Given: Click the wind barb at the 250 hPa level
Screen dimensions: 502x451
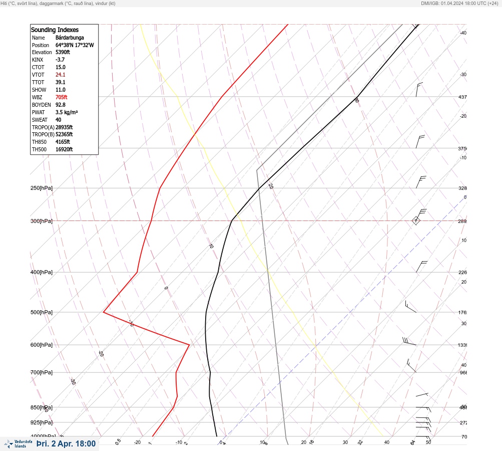Looking at the screenshot, I should point(421,182).
